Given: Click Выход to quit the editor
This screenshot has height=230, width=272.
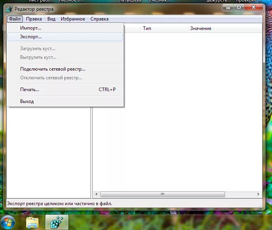Looking at the screenshot, I should (x=65, y=101).
